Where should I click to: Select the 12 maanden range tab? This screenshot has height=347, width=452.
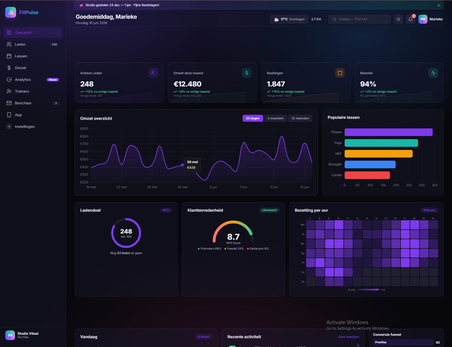300,118
